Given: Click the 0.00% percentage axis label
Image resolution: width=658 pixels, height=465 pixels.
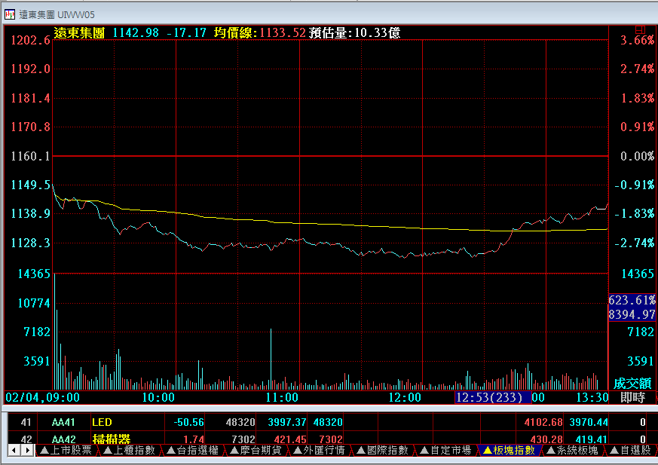Looking at the screenshot, I should pos(637,156).
